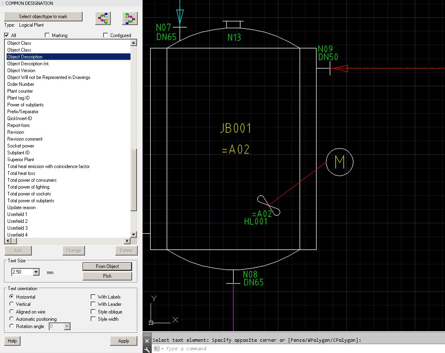Click the Select objecttype to mark button
This screenshot has width=445, height=353.
[x=43, y=16]
